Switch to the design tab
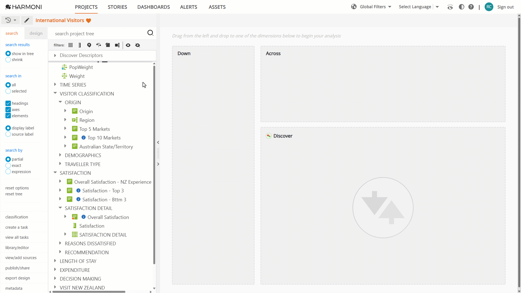The width and height of the screenshot is (521, 293). pos(36,33)
